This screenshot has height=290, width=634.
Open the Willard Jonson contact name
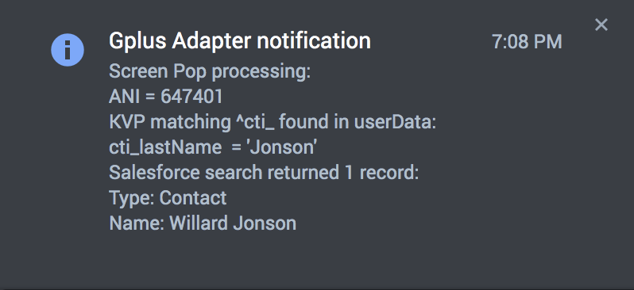pos(233,223)
